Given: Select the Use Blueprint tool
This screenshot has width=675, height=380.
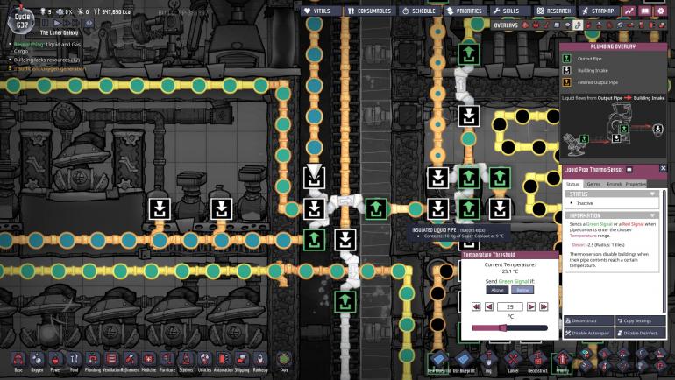Looking at the screenshot, I should click(x=463, y=361).
